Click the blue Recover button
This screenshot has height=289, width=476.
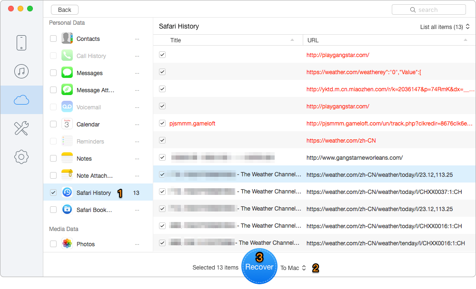coord(259,266)
